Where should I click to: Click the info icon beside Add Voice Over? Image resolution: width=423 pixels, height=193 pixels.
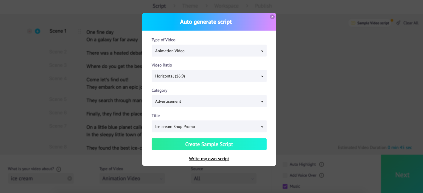[x=321, y=175]
